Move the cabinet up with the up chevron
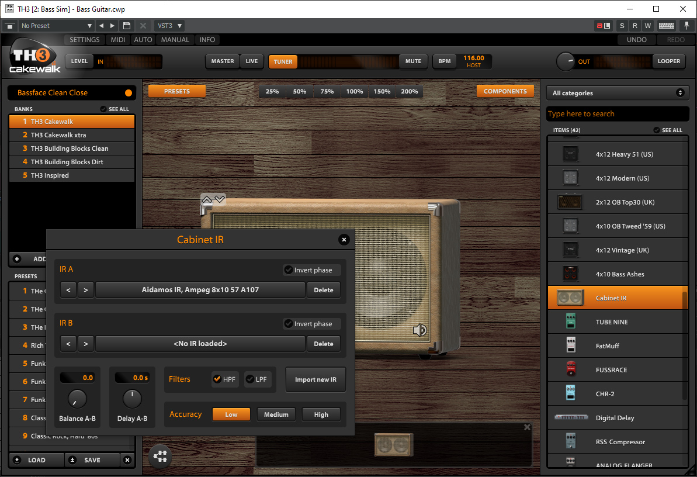The width and height of the screenshot is (697, 477). point(207,199)
